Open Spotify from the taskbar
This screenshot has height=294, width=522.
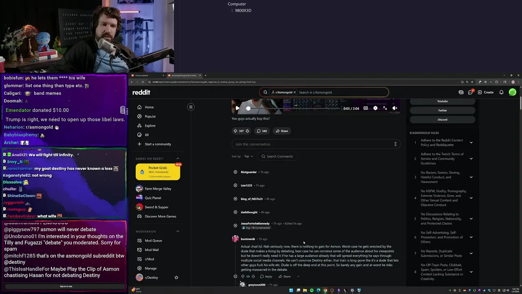312,290
